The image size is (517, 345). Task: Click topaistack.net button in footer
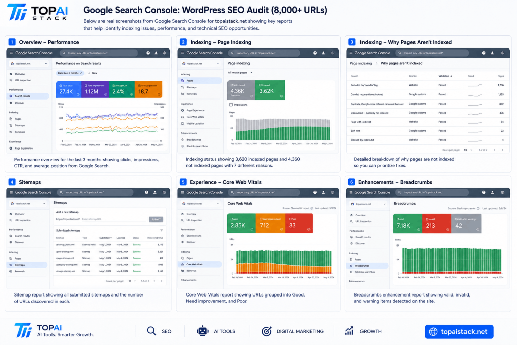coord(459,331)
